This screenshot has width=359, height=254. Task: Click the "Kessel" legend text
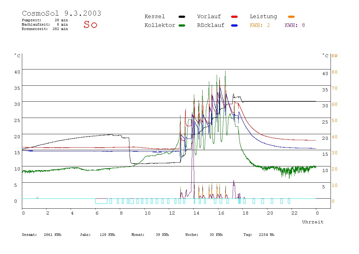(154, 17)
